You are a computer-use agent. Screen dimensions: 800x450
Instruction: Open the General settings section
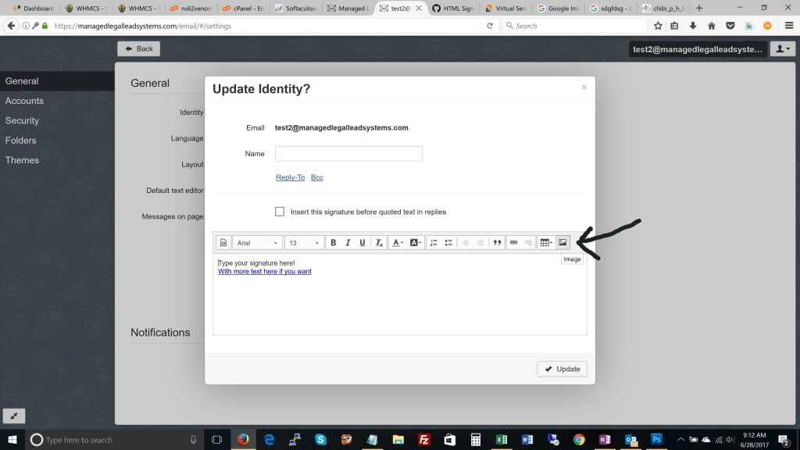click(57, 81)
